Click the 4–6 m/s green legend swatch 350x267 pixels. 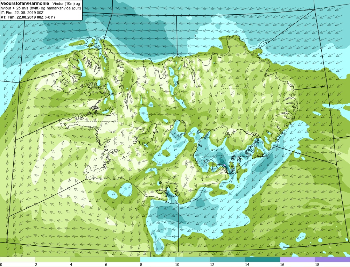click(87, 259)
